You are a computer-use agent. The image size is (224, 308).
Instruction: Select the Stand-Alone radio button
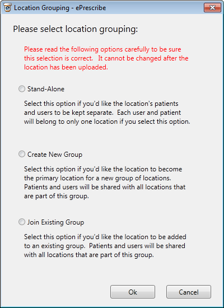(x=22, y=89)
